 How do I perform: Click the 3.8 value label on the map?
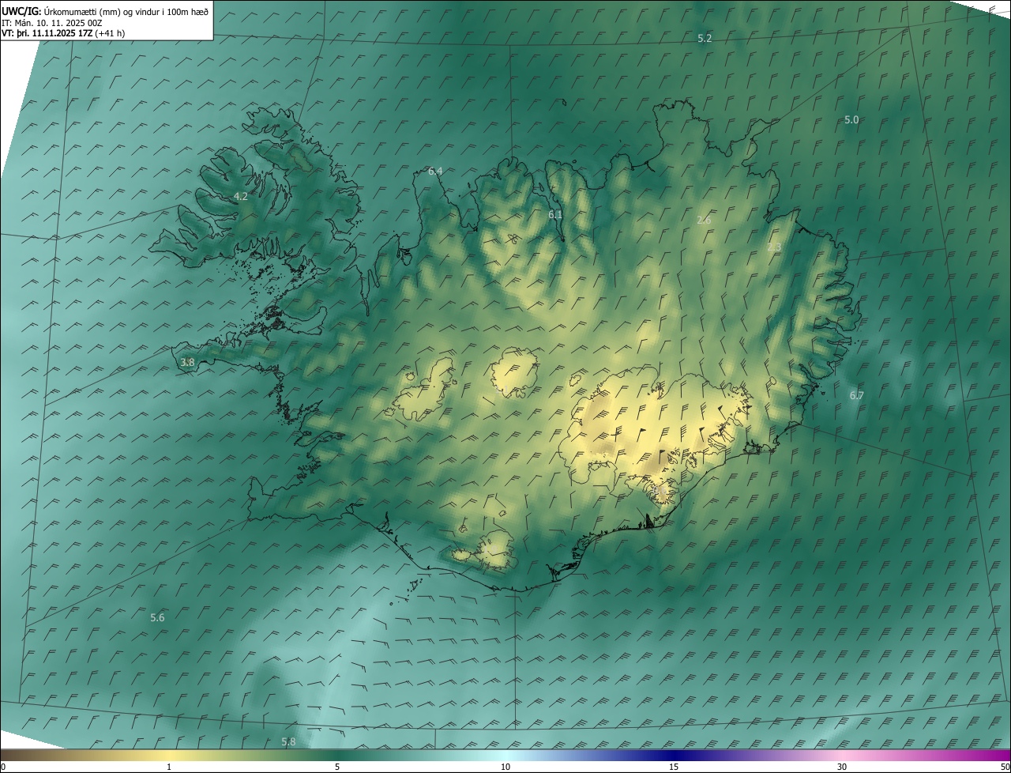[187, 362]
